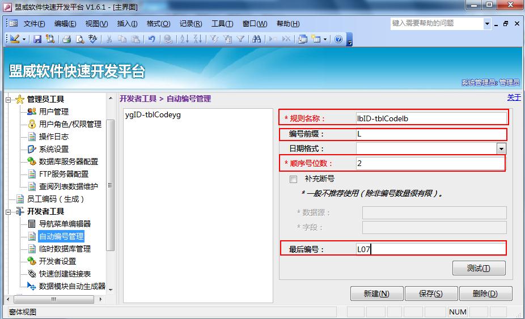Viewport: 525px width, 319px height.
Task: Select FTP服务器配置 in the tree
Action: click(x=63, y=174)
